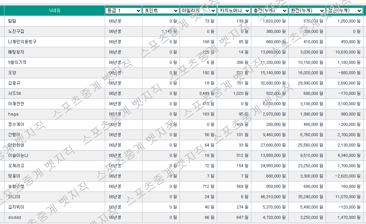
Task: Open user 김종규 row
Action: [x=14, y=83]
